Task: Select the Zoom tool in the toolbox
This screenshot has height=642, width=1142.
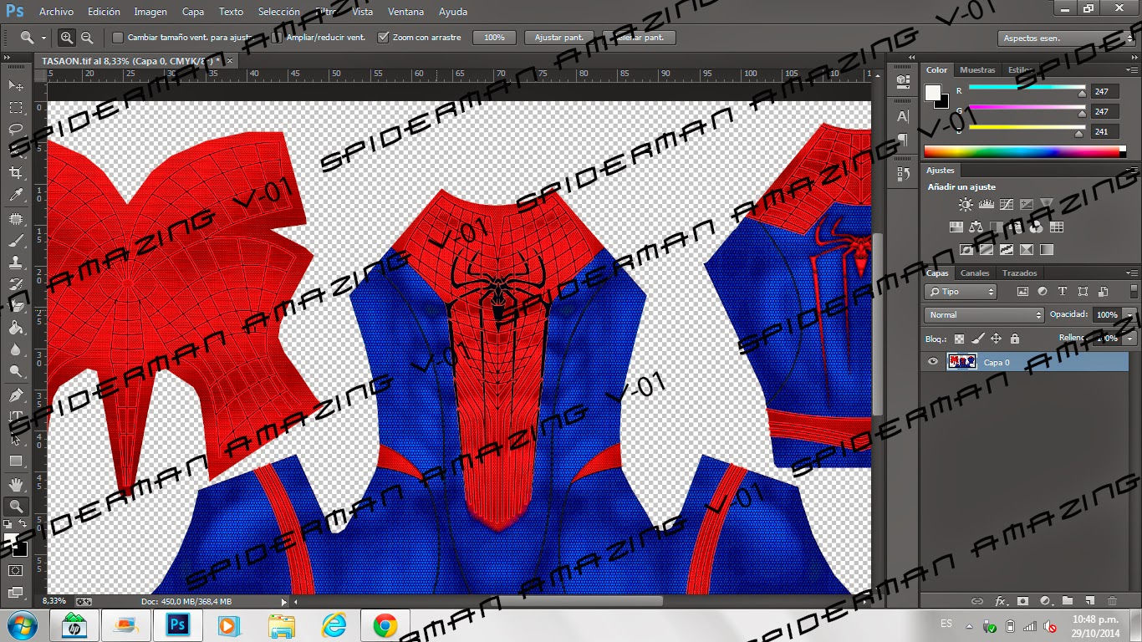Action: click(x=16, y=506)
